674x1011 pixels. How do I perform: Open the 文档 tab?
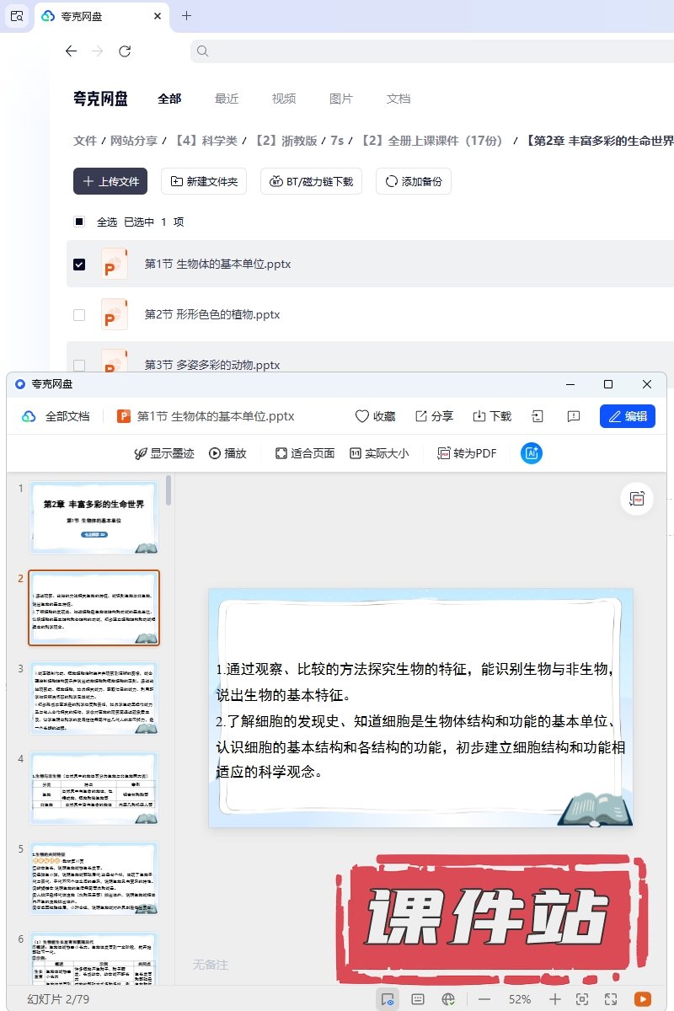coord(399,99)
